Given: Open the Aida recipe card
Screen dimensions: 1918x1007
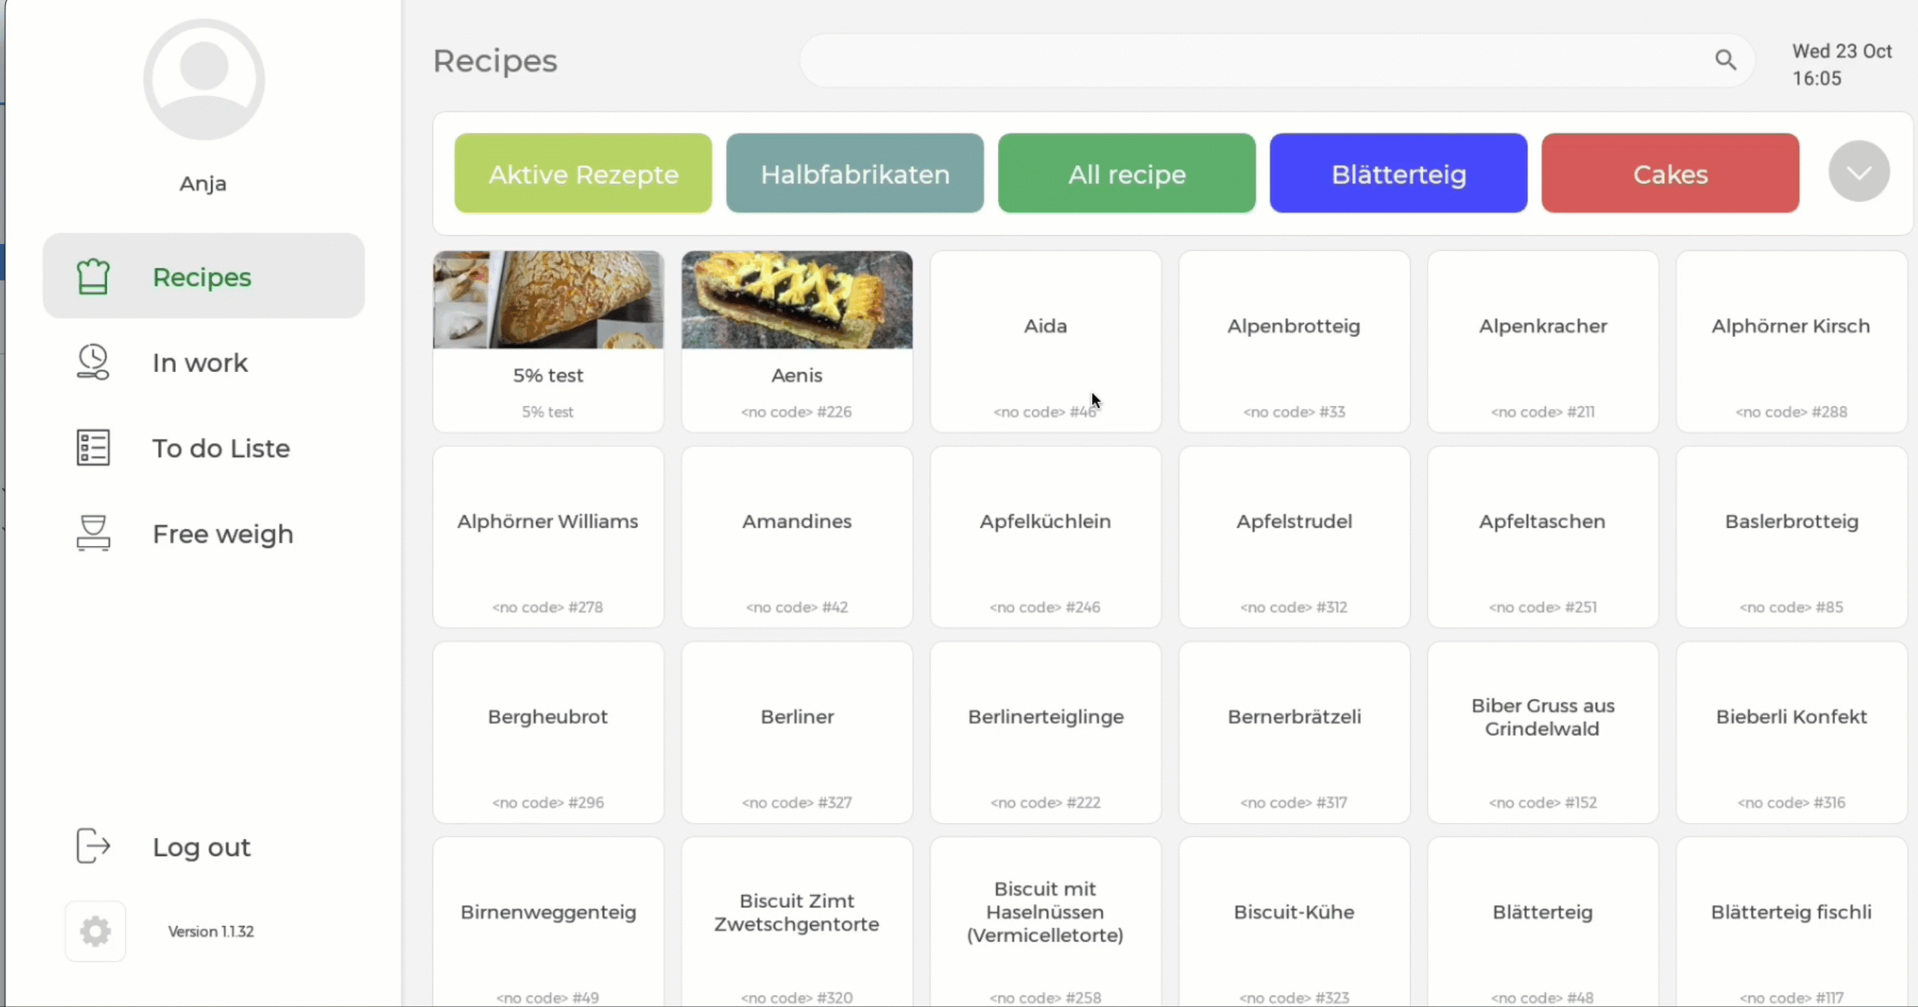Looking at the screenshot, I should (1045, 342).
